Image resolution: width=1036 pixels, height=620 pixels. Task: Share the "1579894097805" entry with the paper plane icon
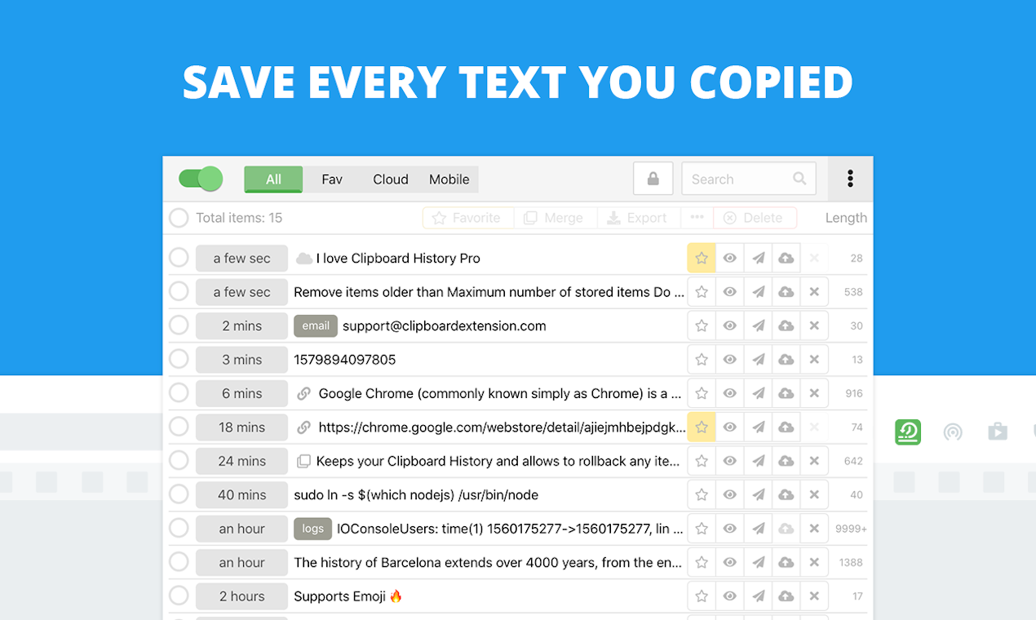tap(758, 359)
